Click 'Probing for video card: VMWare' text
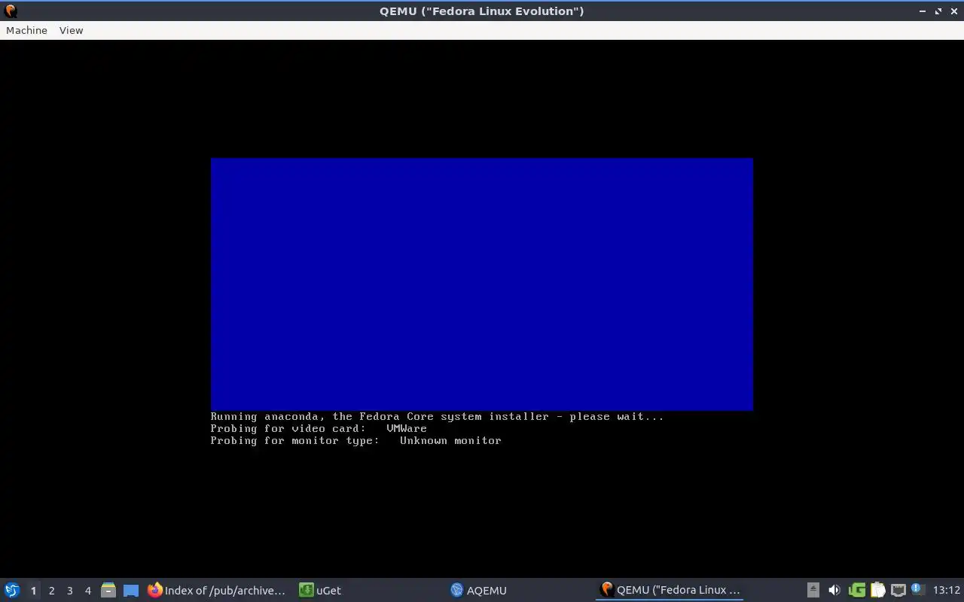 319,428
